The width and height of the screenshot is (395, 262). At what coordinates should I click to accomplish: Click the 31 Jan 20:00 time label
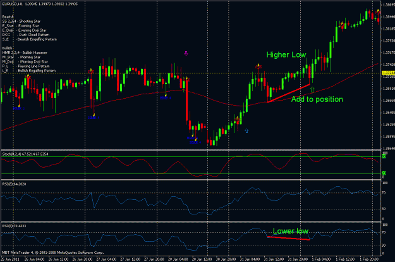click(298, 259)
